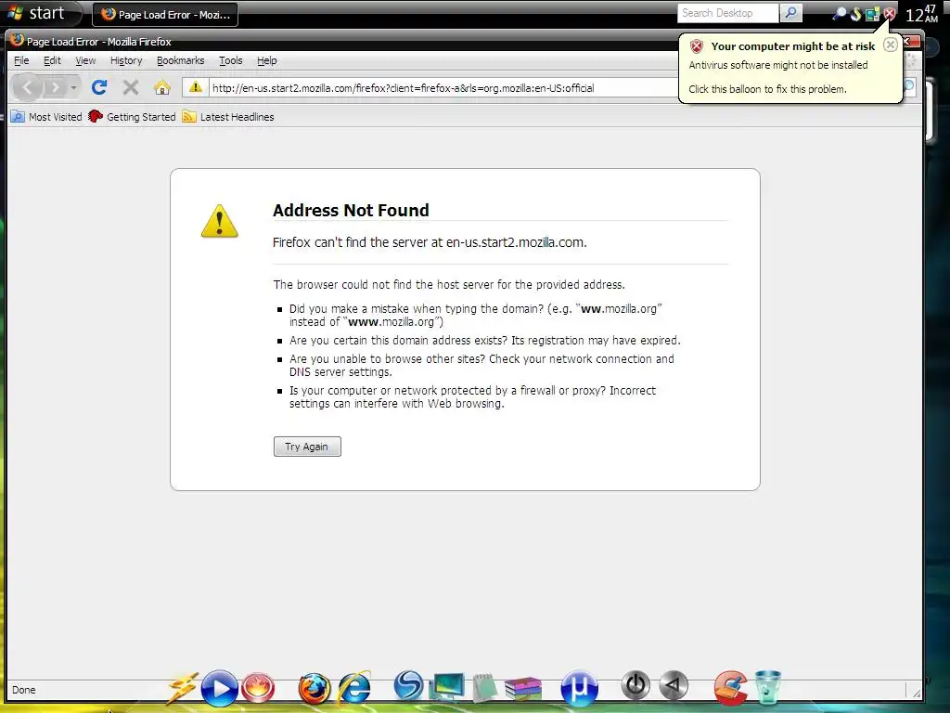Open the History menu
The width and height of the screenshot is (950, 713).
[126, 60]
